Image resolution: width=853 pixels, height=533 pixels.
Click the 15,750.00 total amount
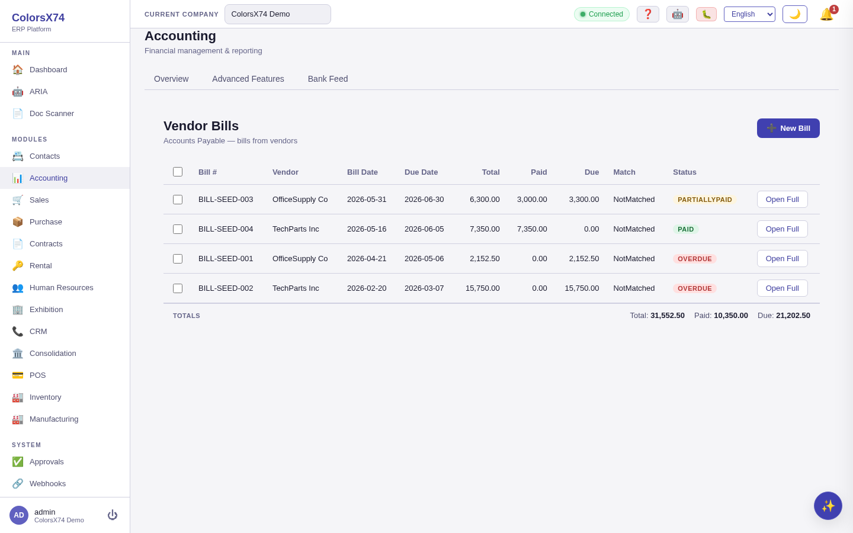pos(483,288)
